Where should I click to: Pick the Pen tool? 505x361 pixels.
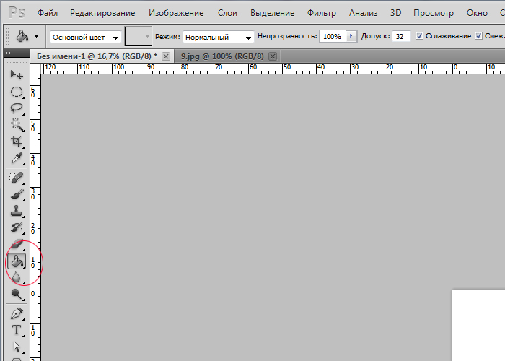[17, 313]
